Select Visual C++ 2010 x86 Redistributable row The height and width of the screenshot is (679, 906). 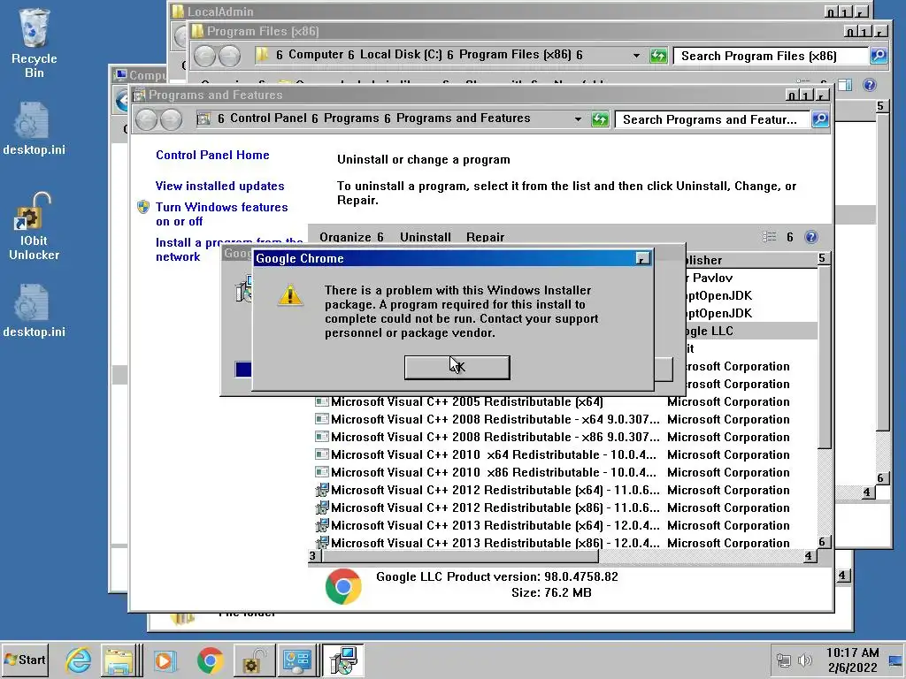point(566,472)
